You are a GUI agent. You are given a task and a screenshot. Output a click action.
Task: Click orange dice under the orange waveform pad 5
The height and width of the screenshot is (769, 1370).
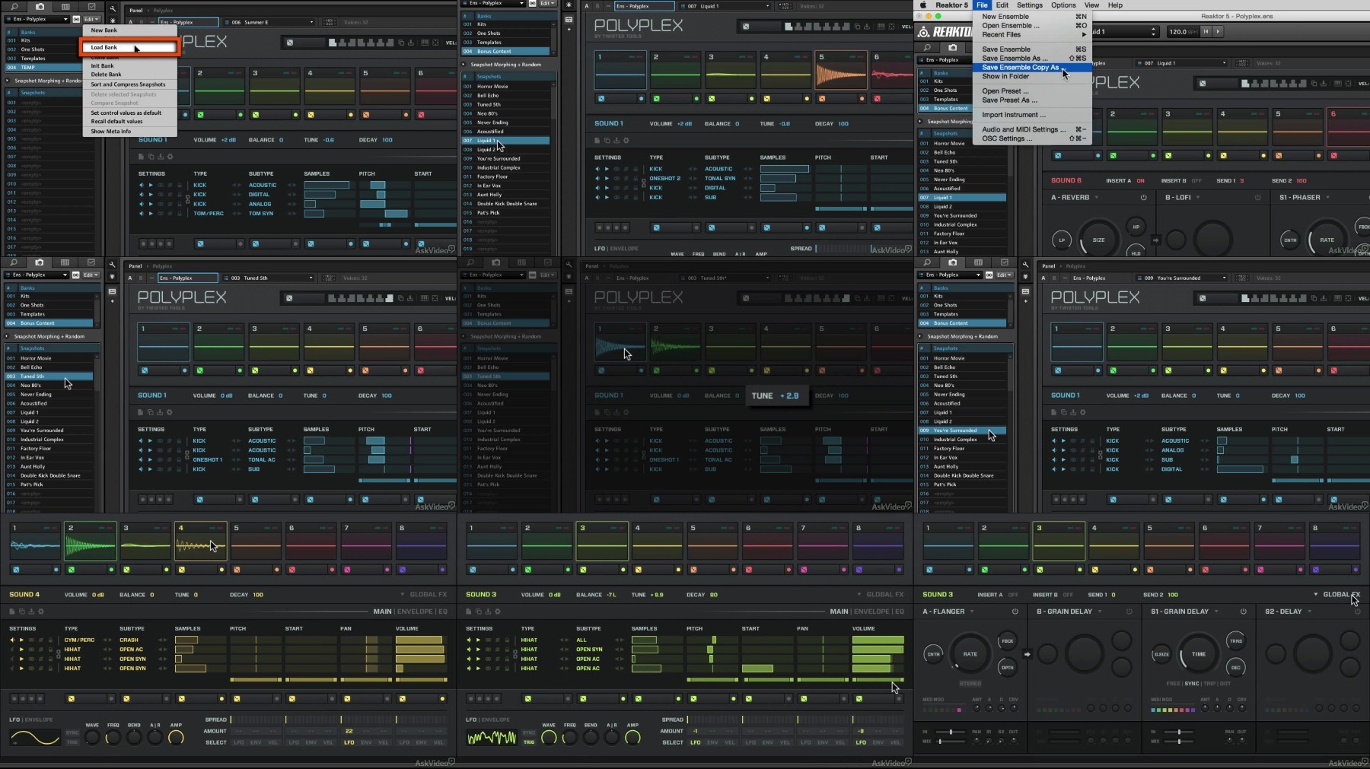[x=821, y=99]
